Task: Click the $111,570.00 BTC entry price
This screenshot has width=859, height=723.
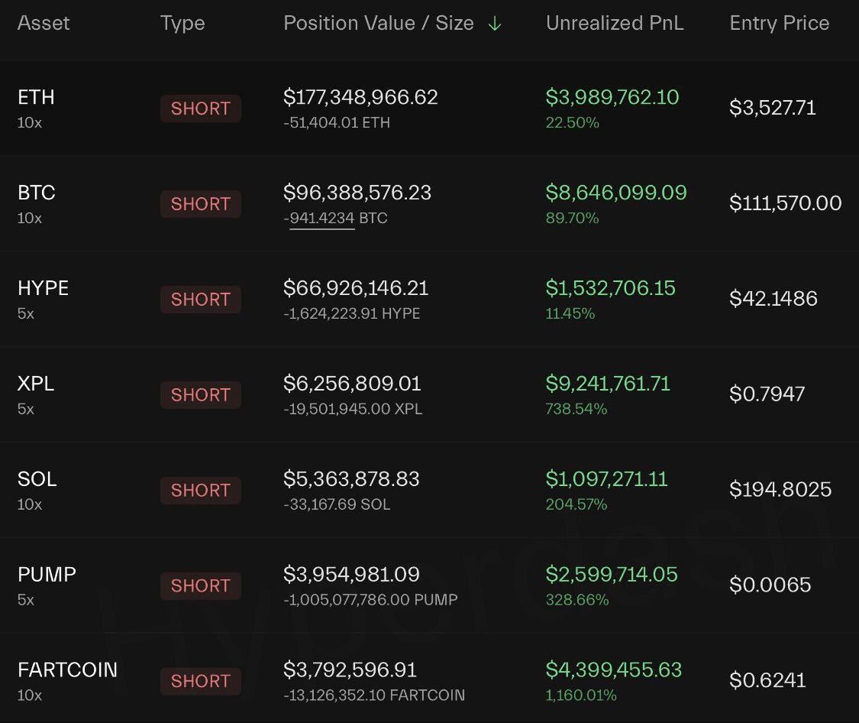Action: point(785,203)
